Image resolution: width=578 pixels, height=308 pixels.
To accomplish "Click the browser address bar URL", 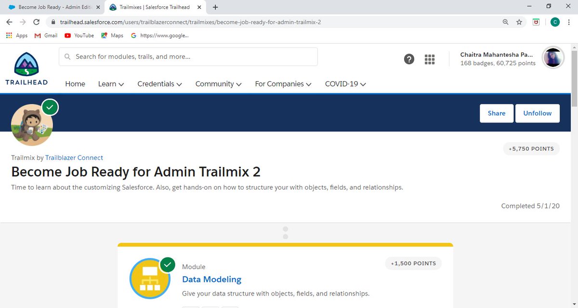I will [191, 22].
